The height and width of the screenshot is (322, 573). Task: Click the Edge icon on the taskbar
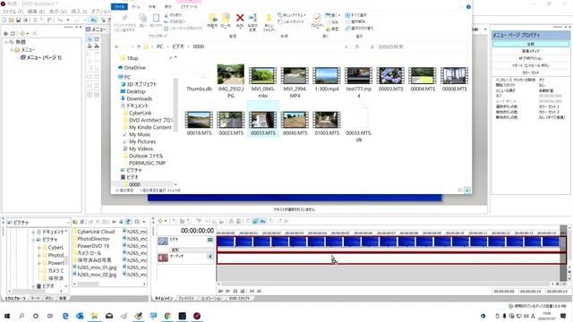pyautogui.click(x=65, y=316)
